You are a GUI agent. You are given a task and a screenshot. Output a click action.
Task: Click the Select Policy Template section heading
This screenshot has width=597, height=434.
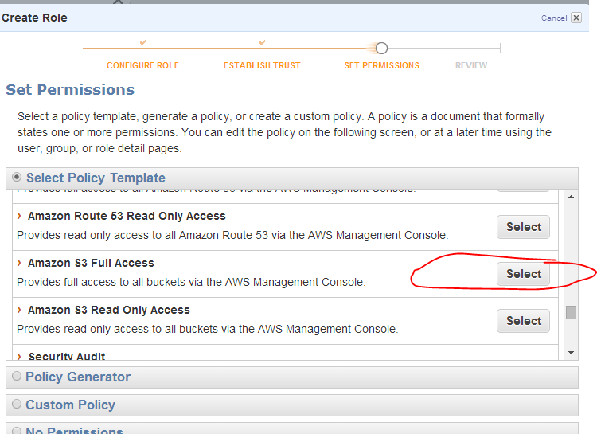click(x=96, y=178)
